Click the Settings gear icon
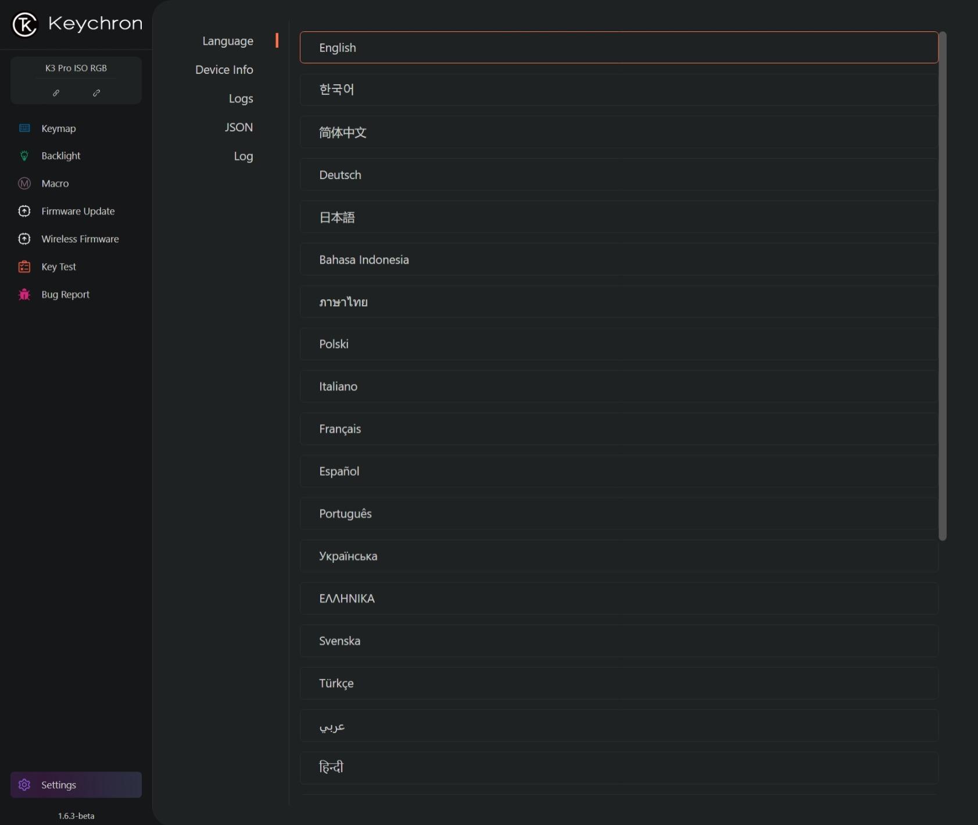The image size is (978, 825). [24, 785]
